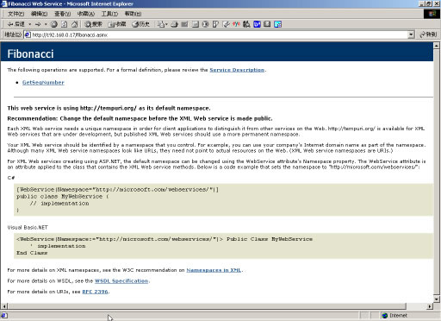441x321 pixels.
Task: Print the page with the printer icon
Action: click(175, 24)
